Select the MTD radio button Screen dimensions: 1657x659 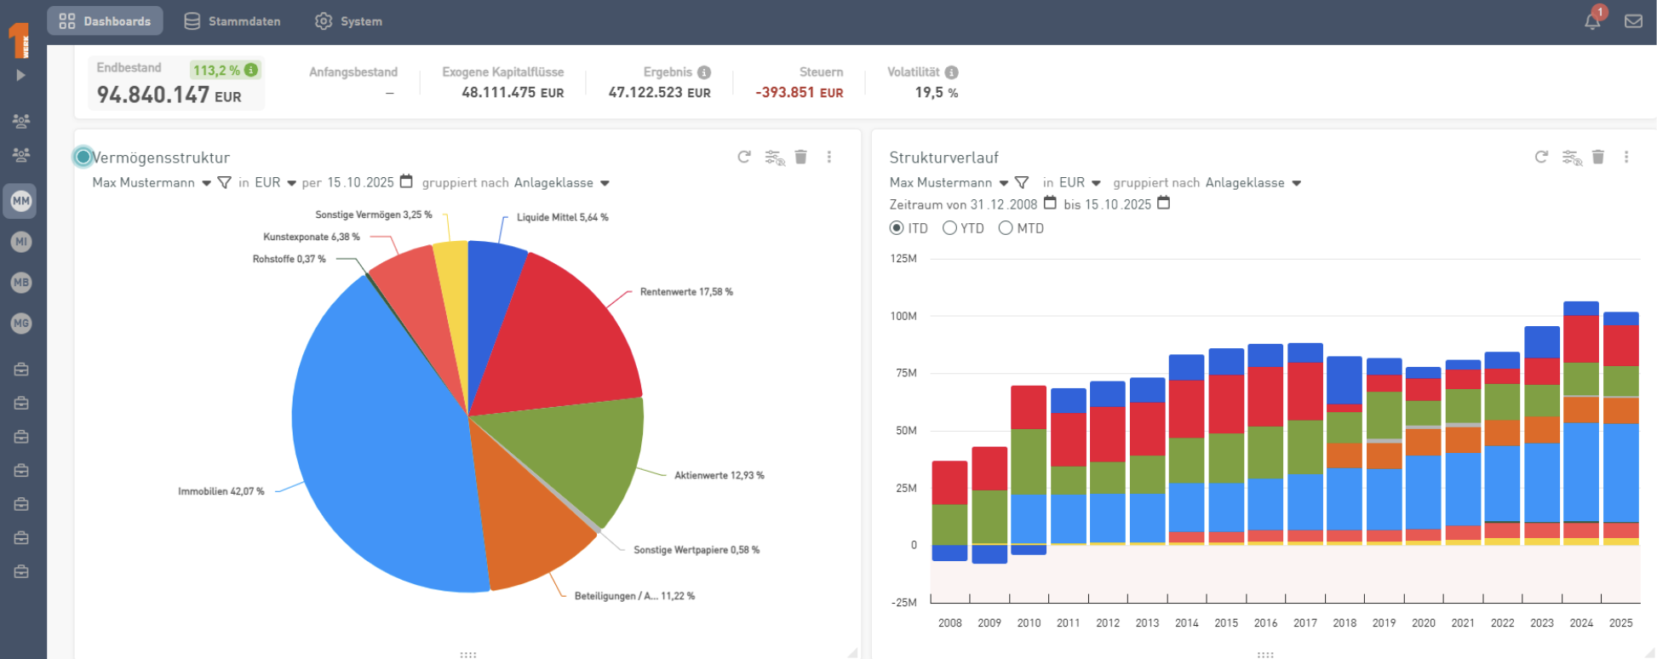pyautogui.click(x=1006, y=228)
